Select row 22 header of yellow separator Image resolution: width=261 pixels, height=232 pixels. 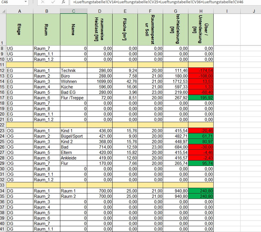click(x=2, y=125)
